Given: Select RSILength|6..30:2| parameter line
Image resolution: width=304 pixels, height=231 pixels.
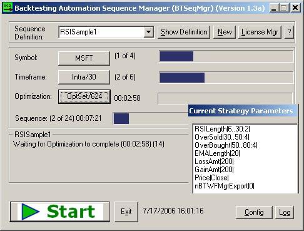Looking at the screenshot, I should 222,129.
